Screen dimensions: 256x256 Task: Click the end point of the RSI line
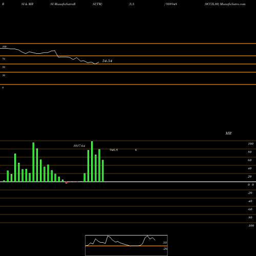tap(99, 62)
